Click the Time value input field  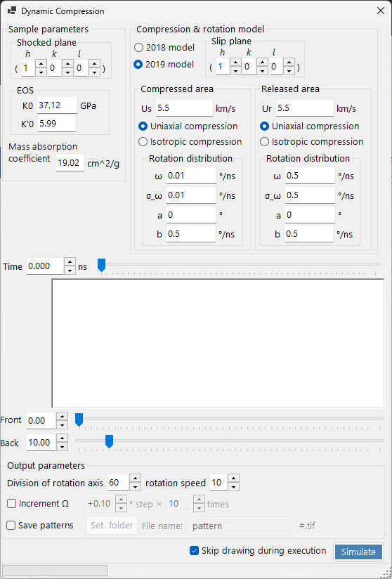click(46, 266)
